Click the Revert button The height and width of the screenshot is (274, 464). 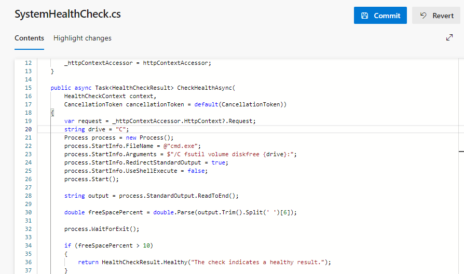click(436, 16)
